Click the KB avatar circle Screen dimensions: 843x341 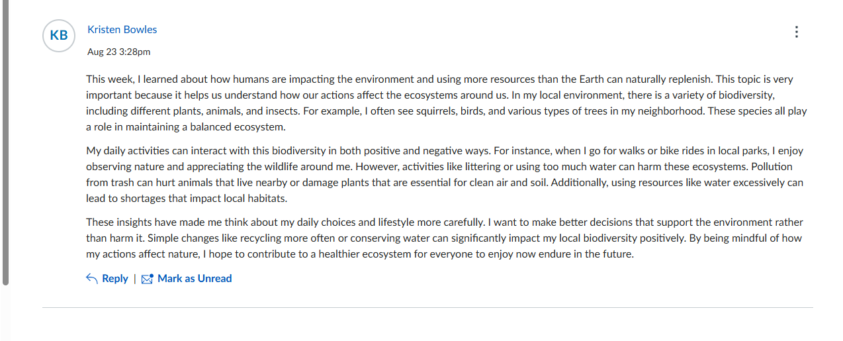click(59, 36)
